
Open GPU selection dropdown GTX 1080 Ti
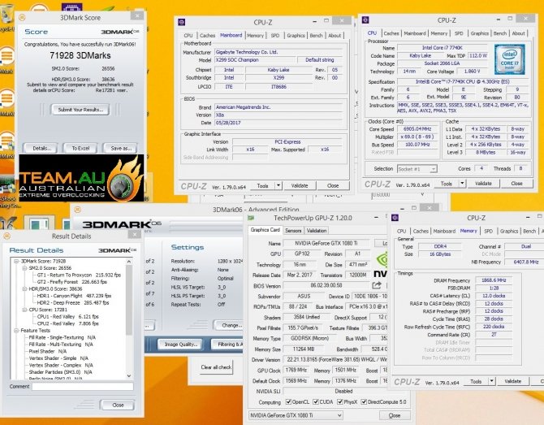(x=296, y=415)
